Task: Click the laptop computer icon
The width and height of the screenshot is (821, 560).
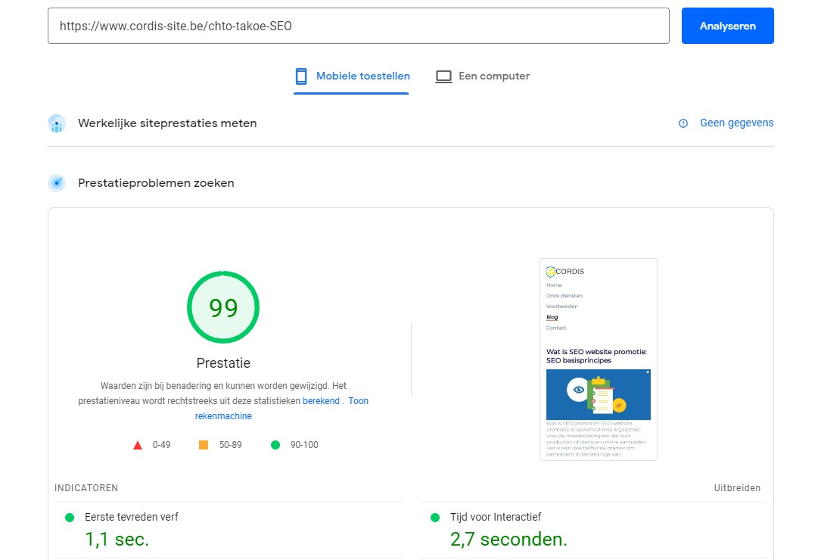Action: [x=443, y=77]
